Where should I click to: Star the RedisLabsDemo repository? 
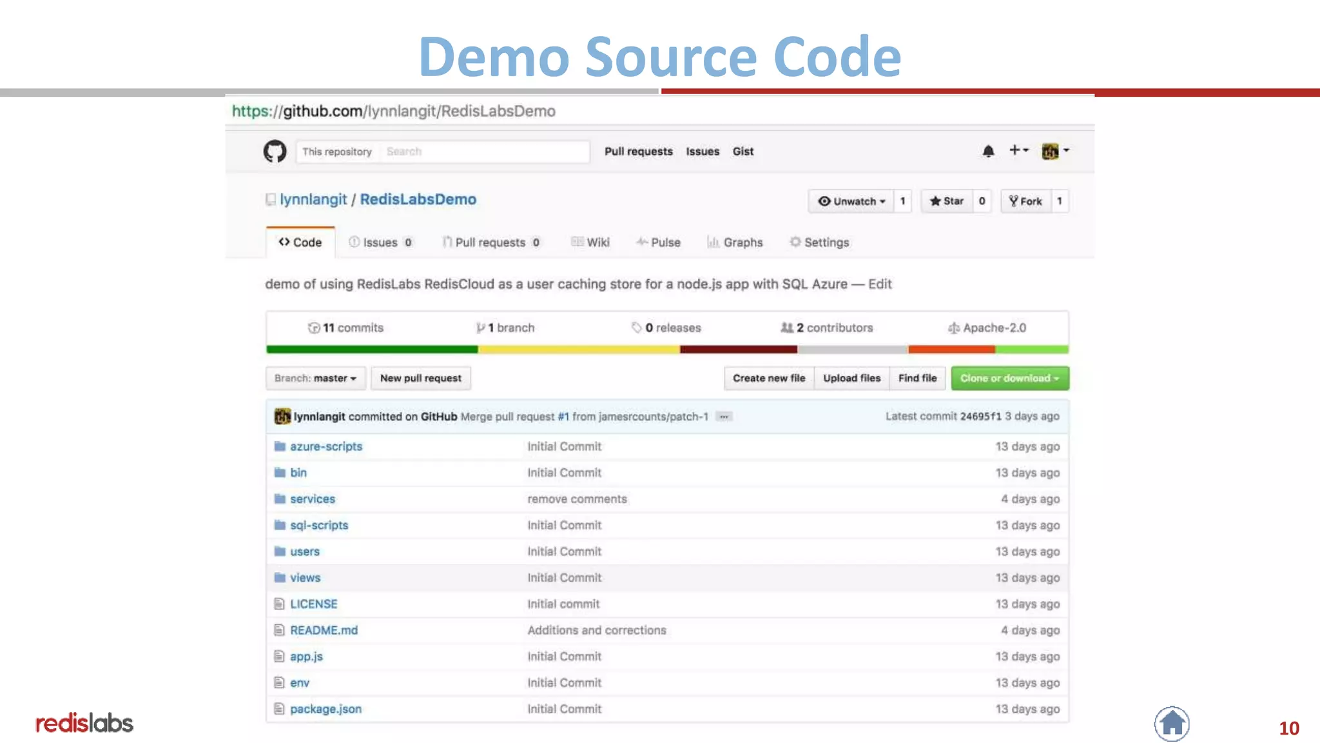tap(946, 201)
